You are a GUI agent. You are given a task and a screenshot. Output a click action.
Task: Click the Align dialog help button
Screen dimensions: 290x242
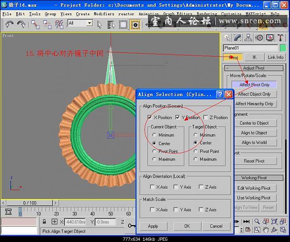(220, 95)
